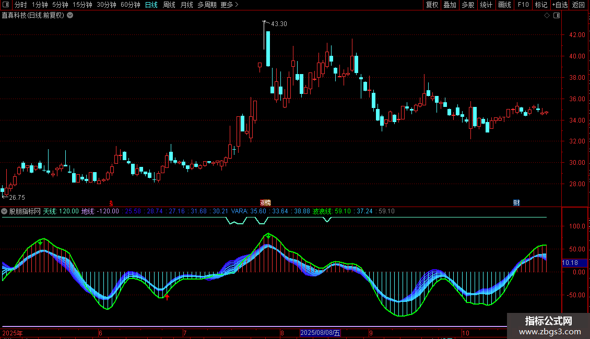Toggle the side panel icon near the price axis
The width and height of the screenshot is (590, 339).
(557, 16)
